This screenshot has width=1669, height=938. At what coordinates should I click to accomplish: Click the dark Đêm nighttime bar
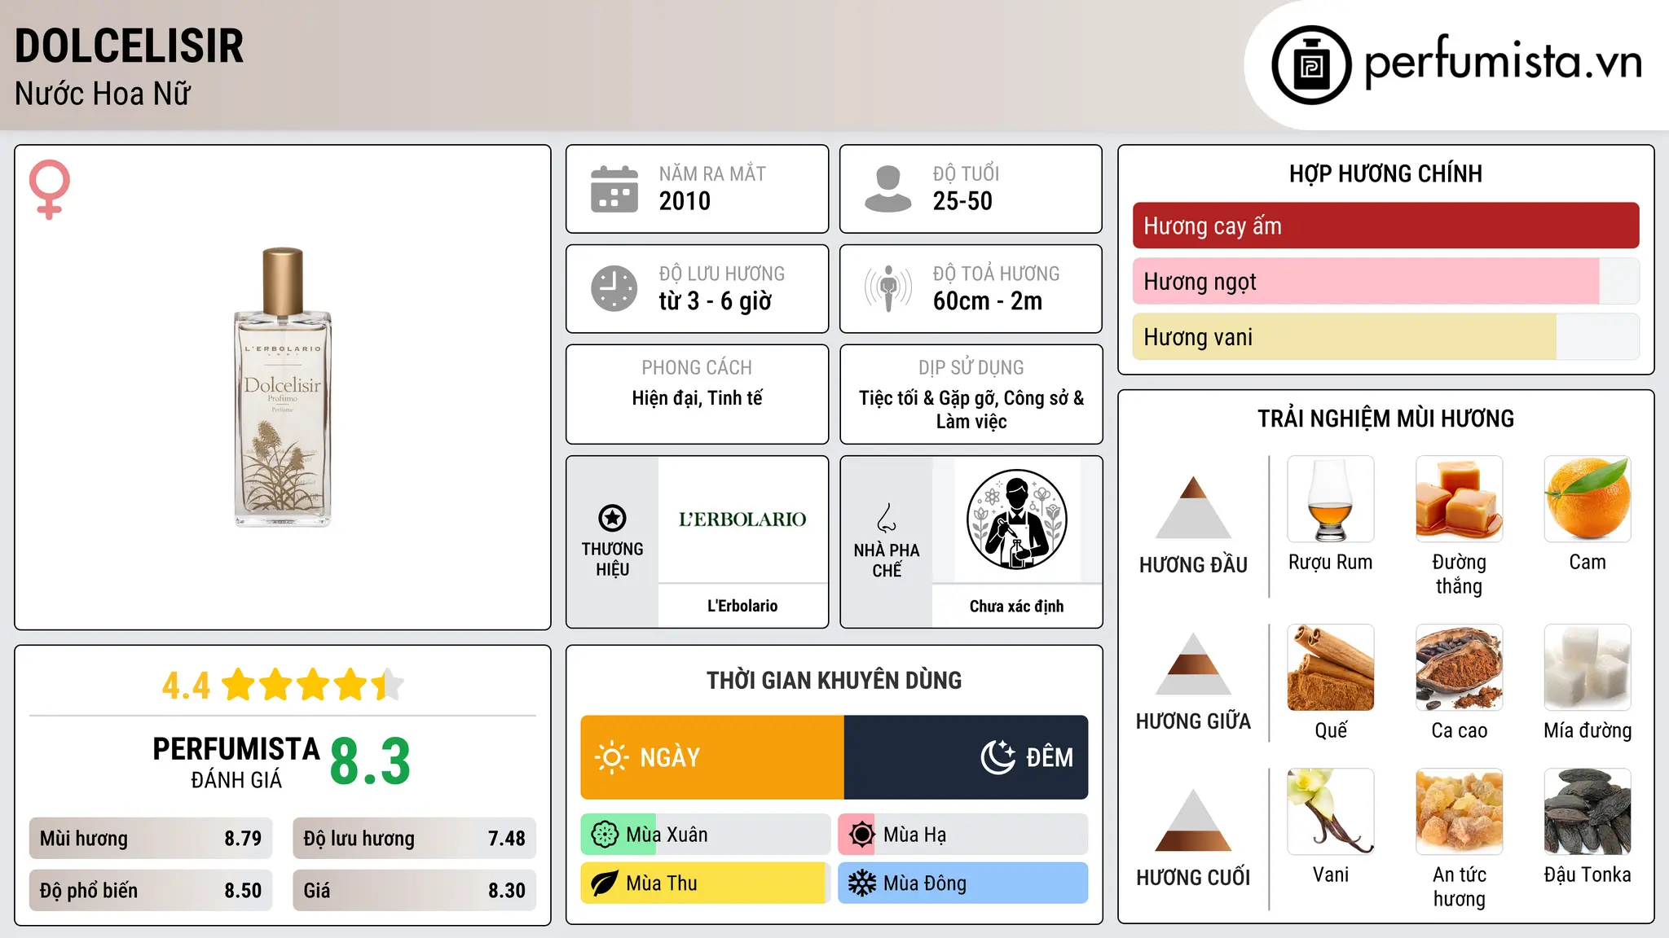point(966,757)
